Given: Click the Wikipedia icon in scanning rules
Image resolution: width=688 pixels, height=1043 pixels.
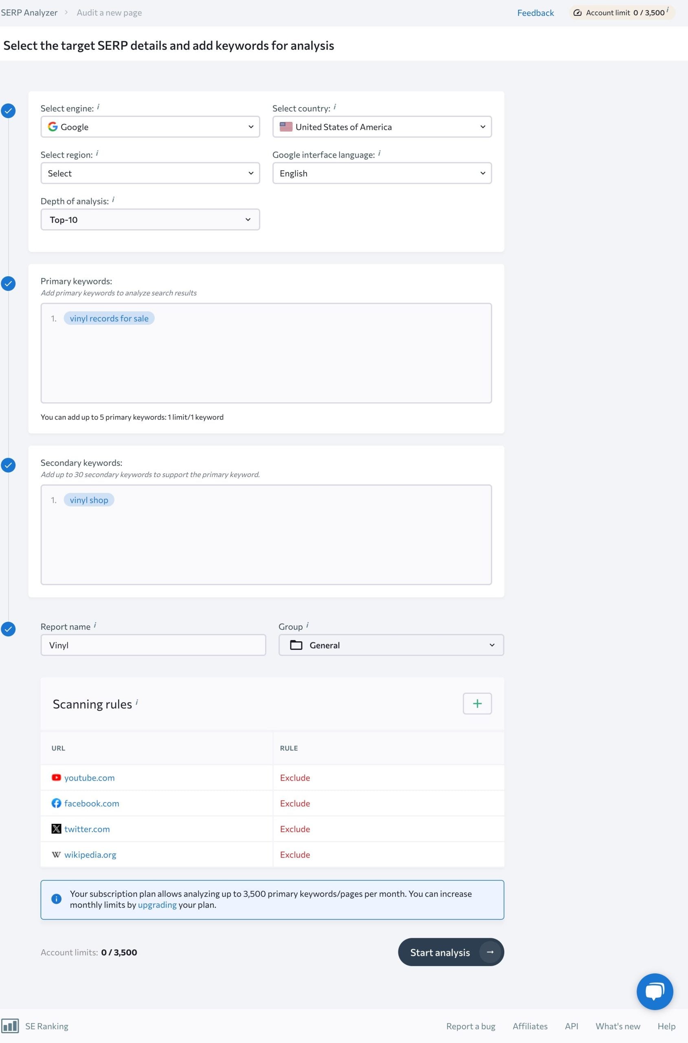Looking at the screenshot, I should click(x=56, y=854).
